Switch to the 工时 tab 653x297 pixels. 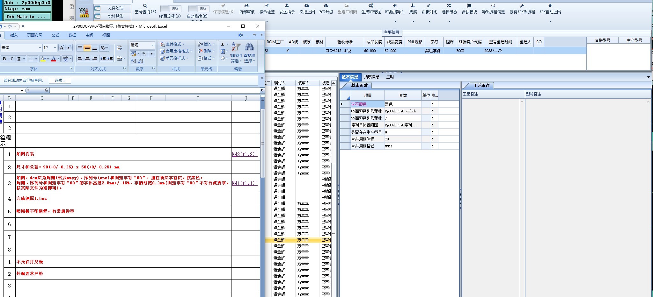[x=390, y=77]
